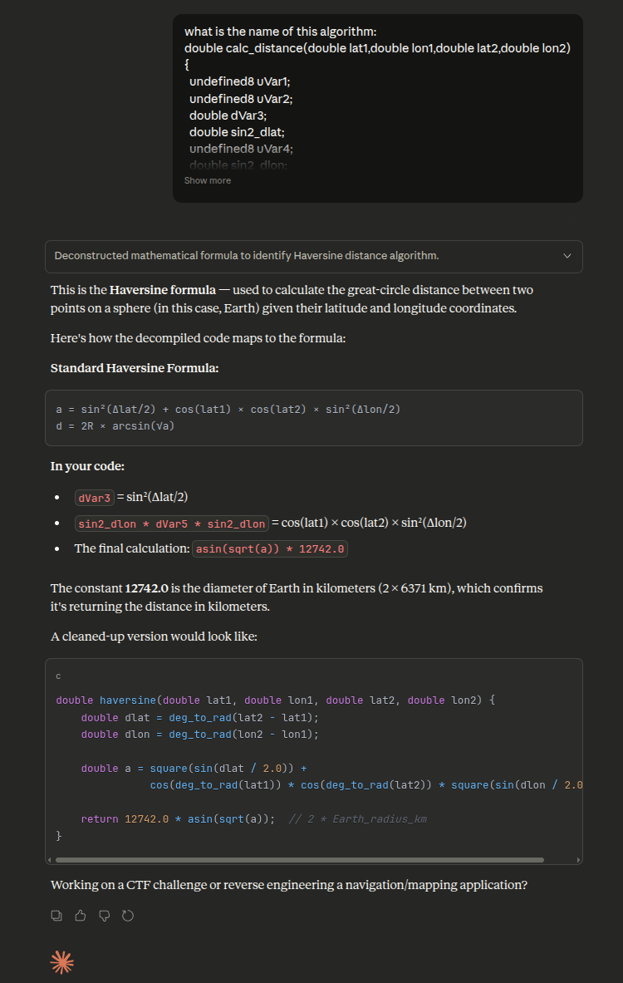This screenshot has height=983, width=623.
Task: Click the code block's right scroll arrow
Action: [578, 860]
